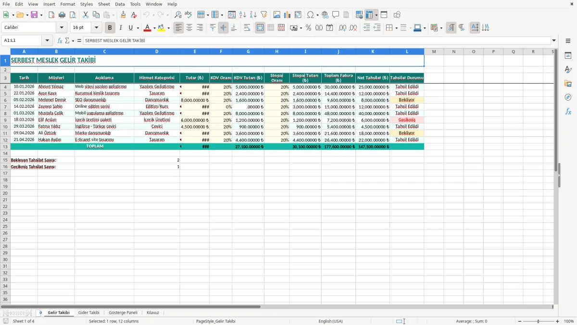Open the Function Wizard beside the formula bar
The image size is (577, 325).
[60, 41]
